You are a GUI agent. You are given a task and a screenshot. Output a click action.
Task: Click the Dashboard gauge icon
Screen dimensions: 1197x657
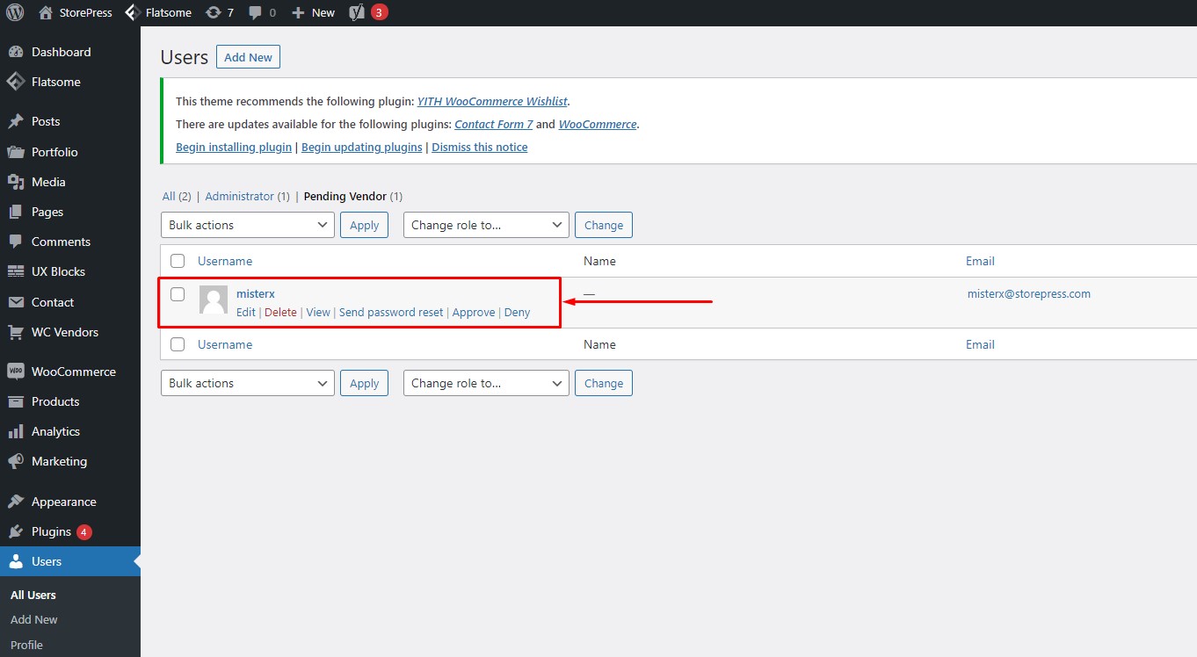[x=16, y=52]
